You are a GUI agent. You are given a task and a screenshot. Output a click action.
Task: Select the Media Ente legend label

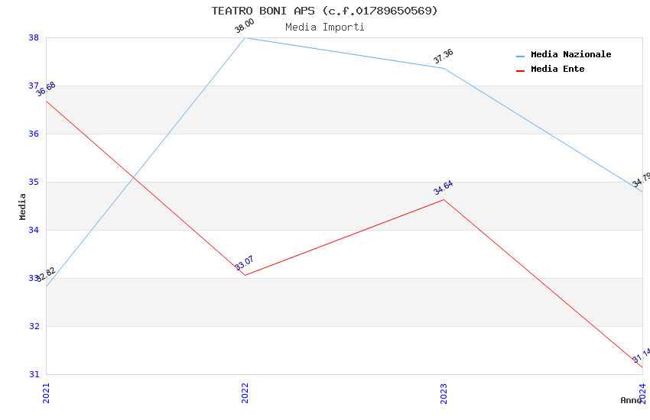point(557,69)
